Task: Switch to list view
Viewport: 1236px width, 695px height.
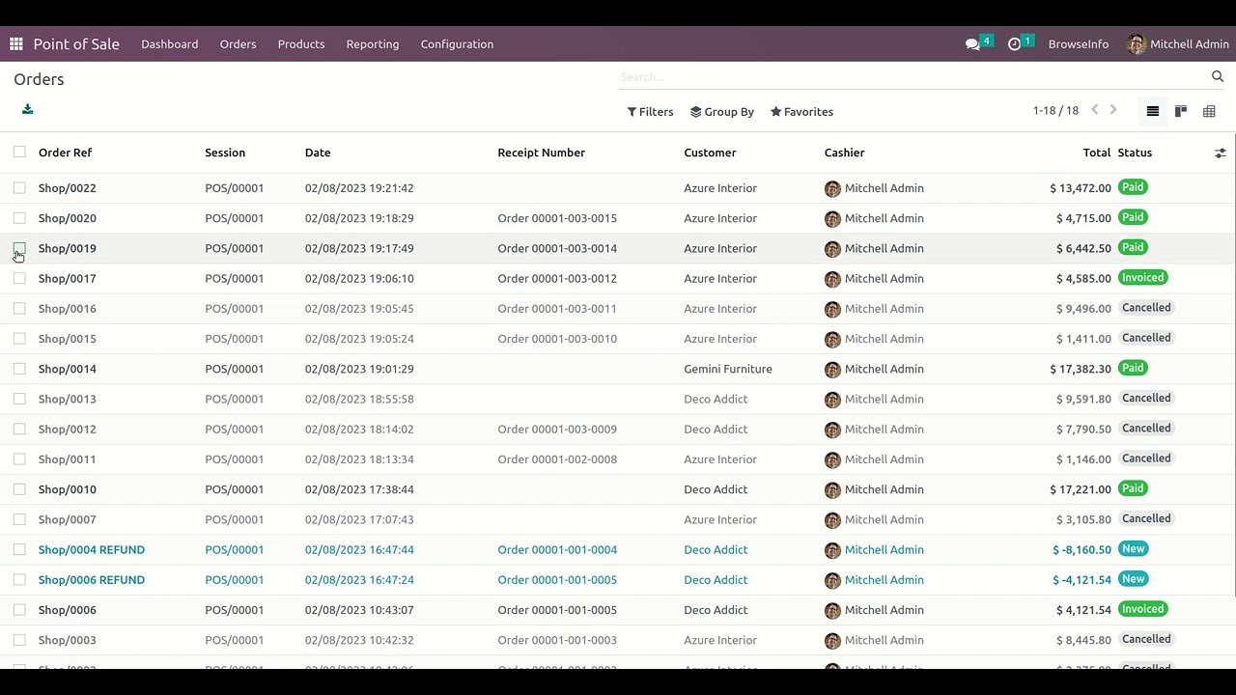Action: (1153, 111)
